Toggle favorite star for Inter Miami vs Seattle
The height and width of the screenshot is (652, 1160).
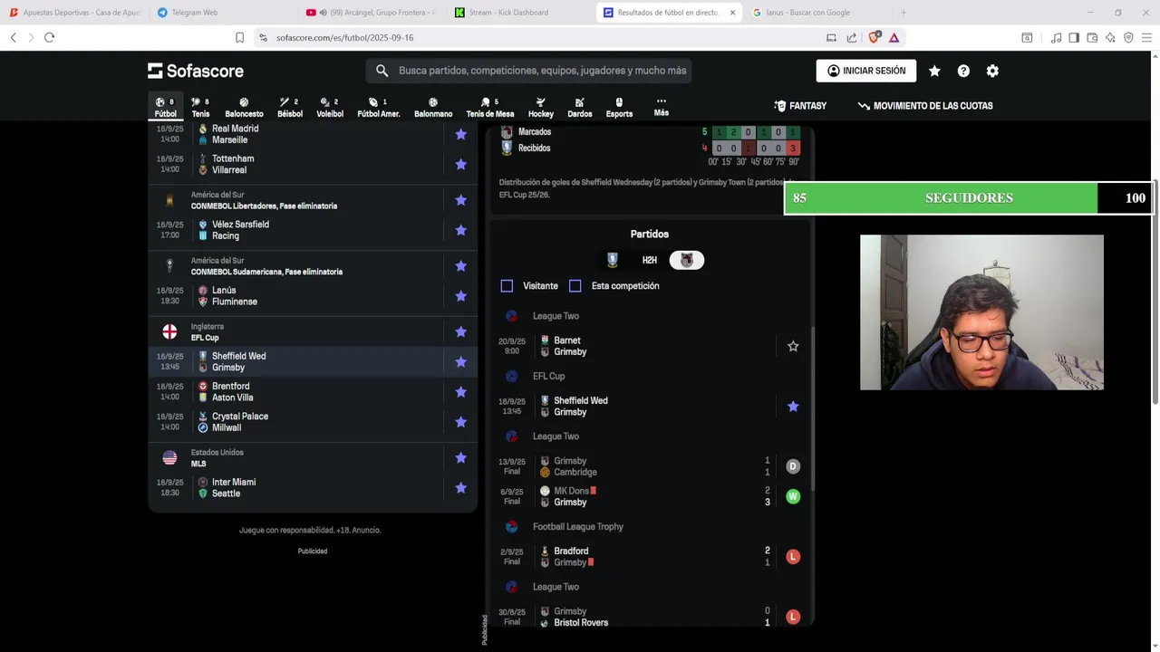click(x=460, y=488)
